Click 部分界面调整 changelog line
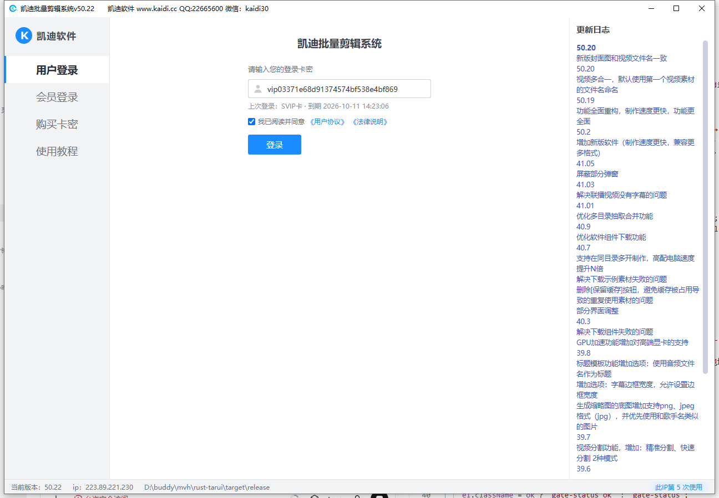The height and width of the screenshot is (498, 719). tap(598, 311)
